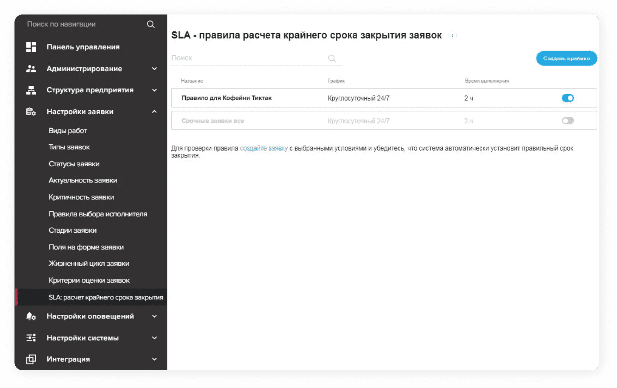The image size is (617, 388).
Task: Click the info icon beside the SLA title
Action: [x=452, y=36]
